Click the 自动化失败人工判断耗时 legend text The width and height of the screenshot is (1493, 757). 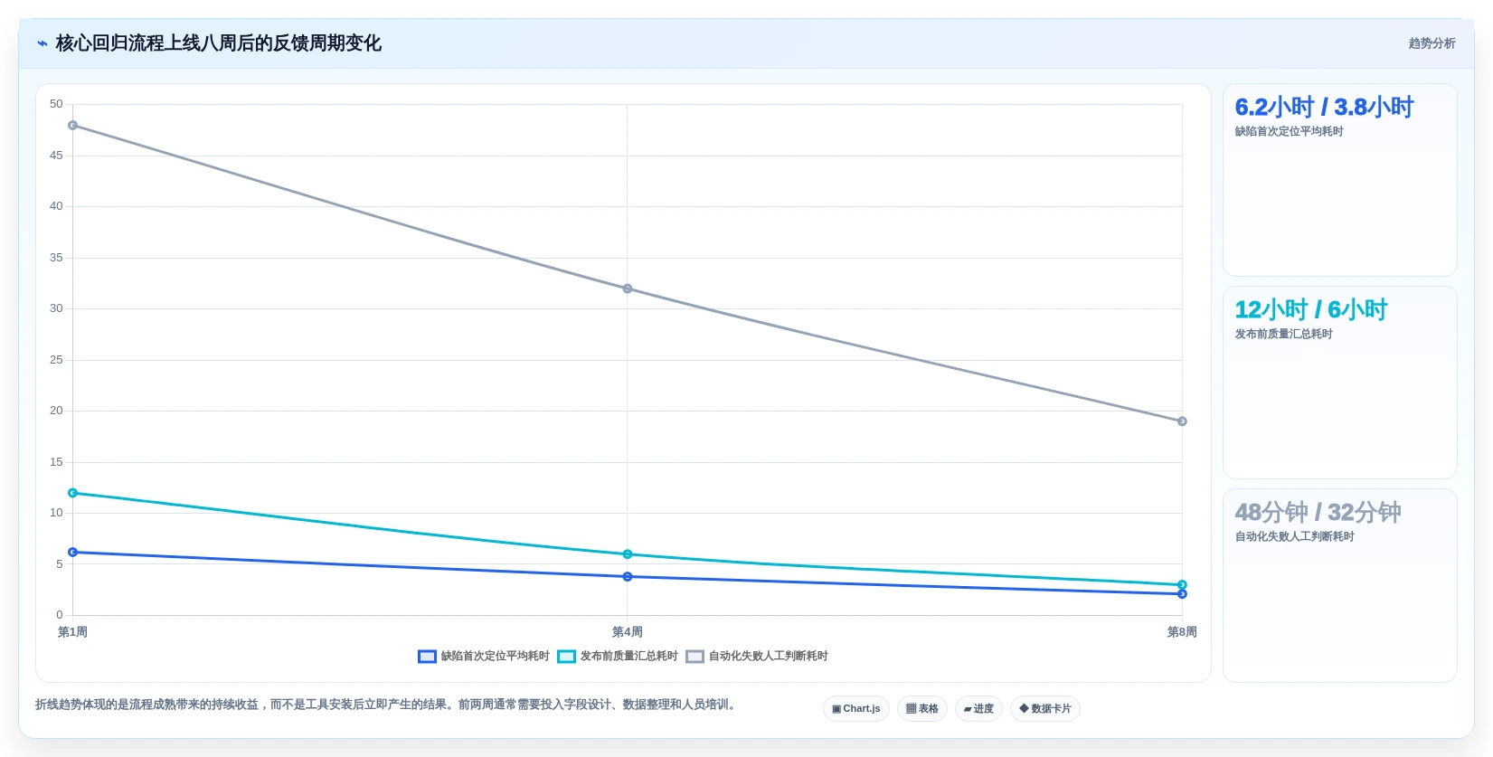point(769,657)
